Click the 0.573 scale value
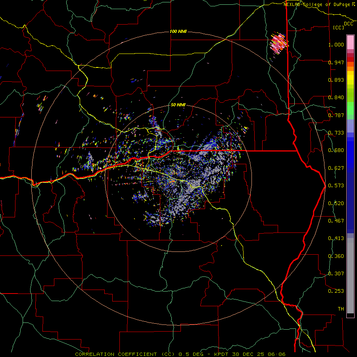This screenshot has width=357, height=357. (336, 186)
